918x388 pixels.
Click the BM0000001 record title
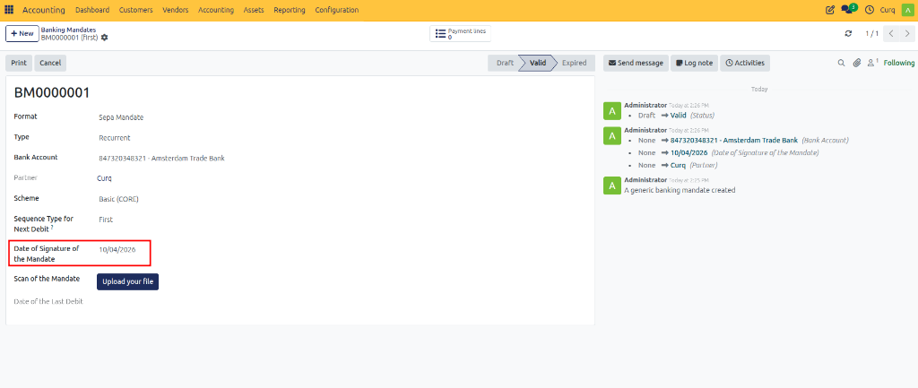pyautogui.click(x=51, y=92)
